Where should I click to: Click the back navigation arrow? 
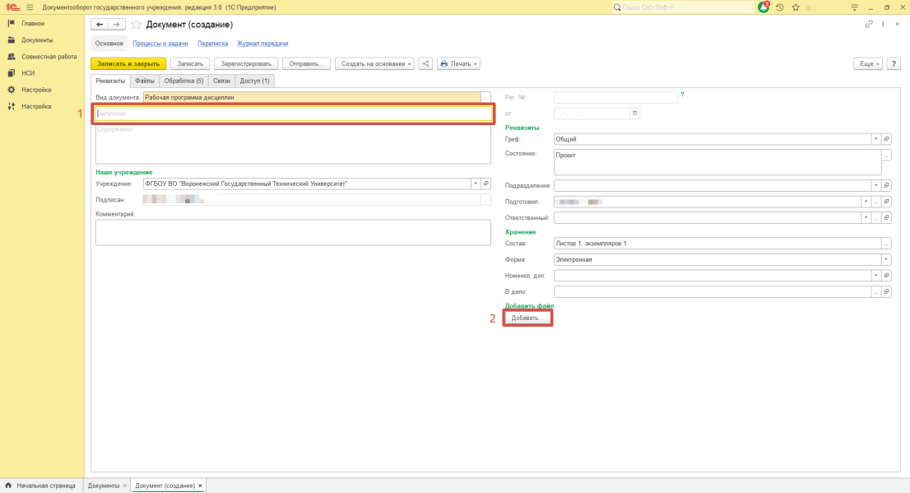tap(100, 25)
